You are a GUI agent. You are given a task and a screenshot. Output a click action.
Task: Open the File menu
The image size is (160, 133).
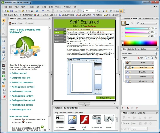click(x=6, y=7)
